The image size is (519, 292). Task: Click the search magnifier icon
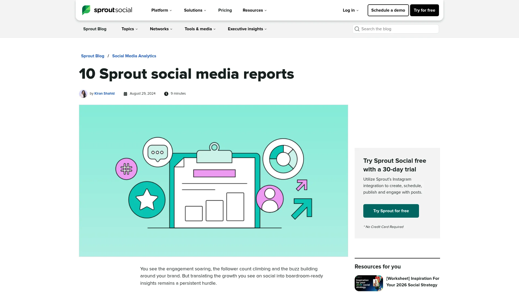(357, 29)
